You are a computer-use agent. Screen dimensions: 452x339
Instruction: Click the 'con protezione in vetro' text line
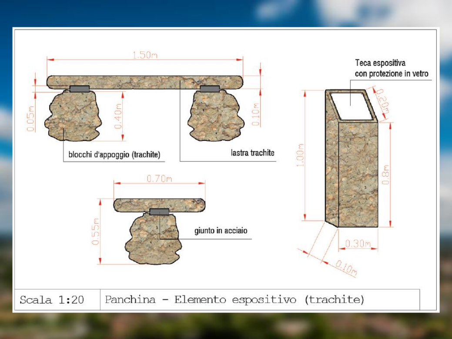pyautogui.click(x=392, y=74)
